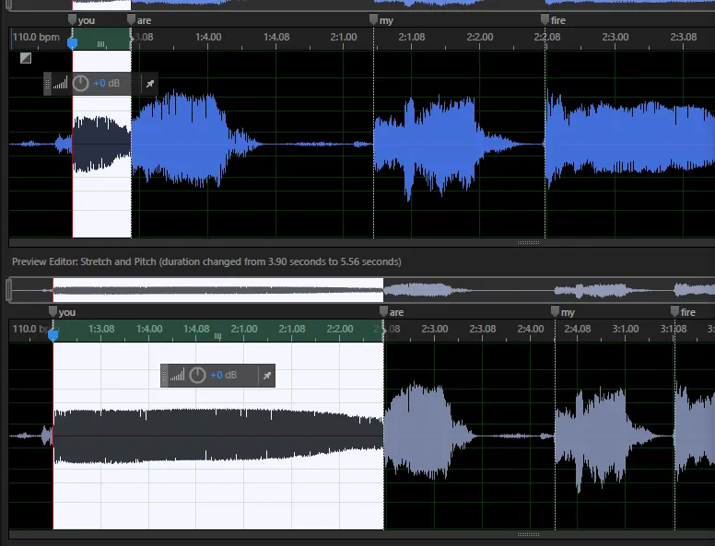
Task: Click the diagonal-split square icon below 110.0 bpm
Action: pyautogui.click(x=26, y=58)
